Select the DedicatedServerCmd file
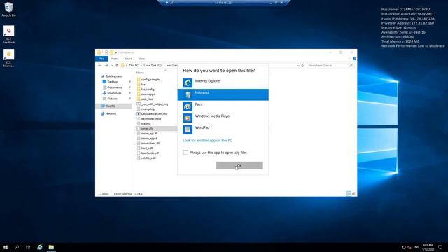This screenshot has width=448, height=252. 154,113
